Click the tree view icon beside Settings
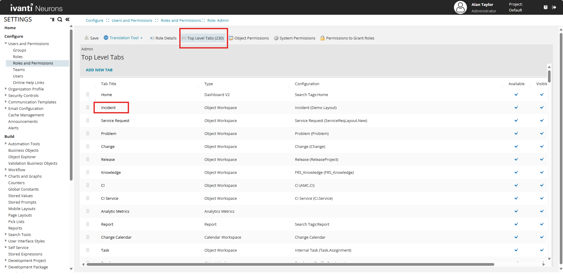 click(x=52, y=19)
